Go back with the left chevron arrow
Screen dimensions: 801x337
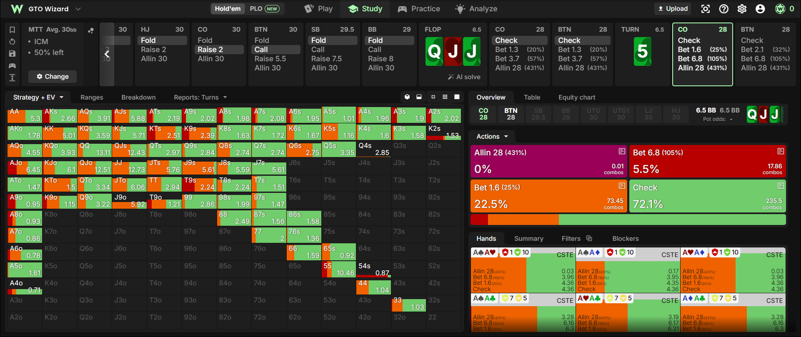click(107, 54)
